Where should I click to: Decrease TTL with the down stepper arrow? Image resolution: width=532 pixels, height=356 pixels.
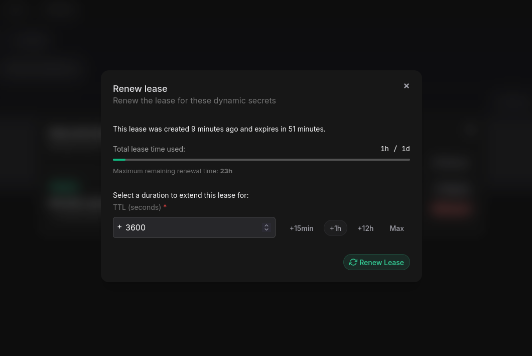(267, 230)
